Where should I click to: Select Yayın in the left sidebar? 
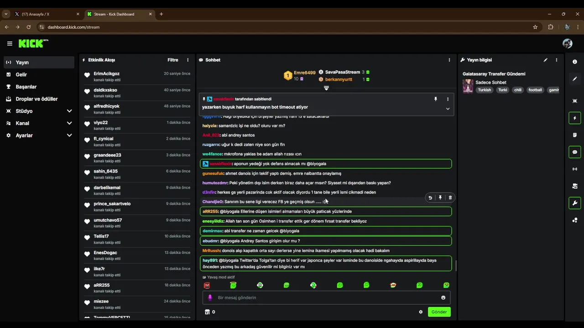click(x=39, y=62)
